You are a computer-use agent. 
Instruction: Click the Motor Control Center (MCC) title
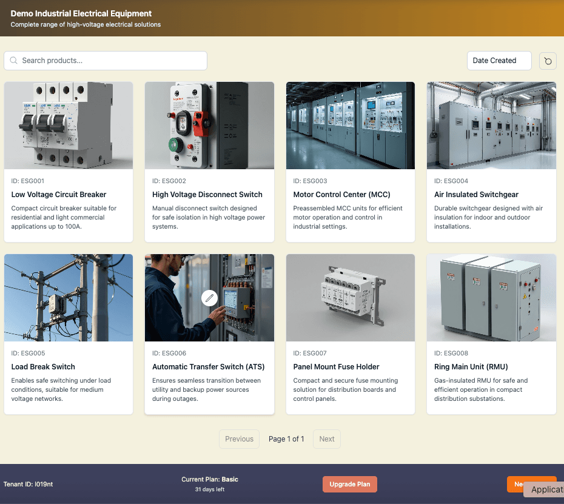(x=341, y=195)
